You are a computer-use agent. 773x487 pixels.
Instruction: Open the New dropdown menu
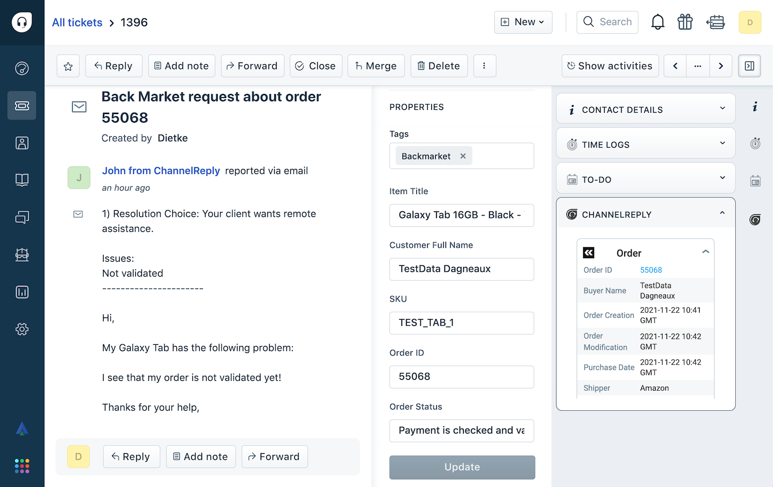click(x=523, y=22)
